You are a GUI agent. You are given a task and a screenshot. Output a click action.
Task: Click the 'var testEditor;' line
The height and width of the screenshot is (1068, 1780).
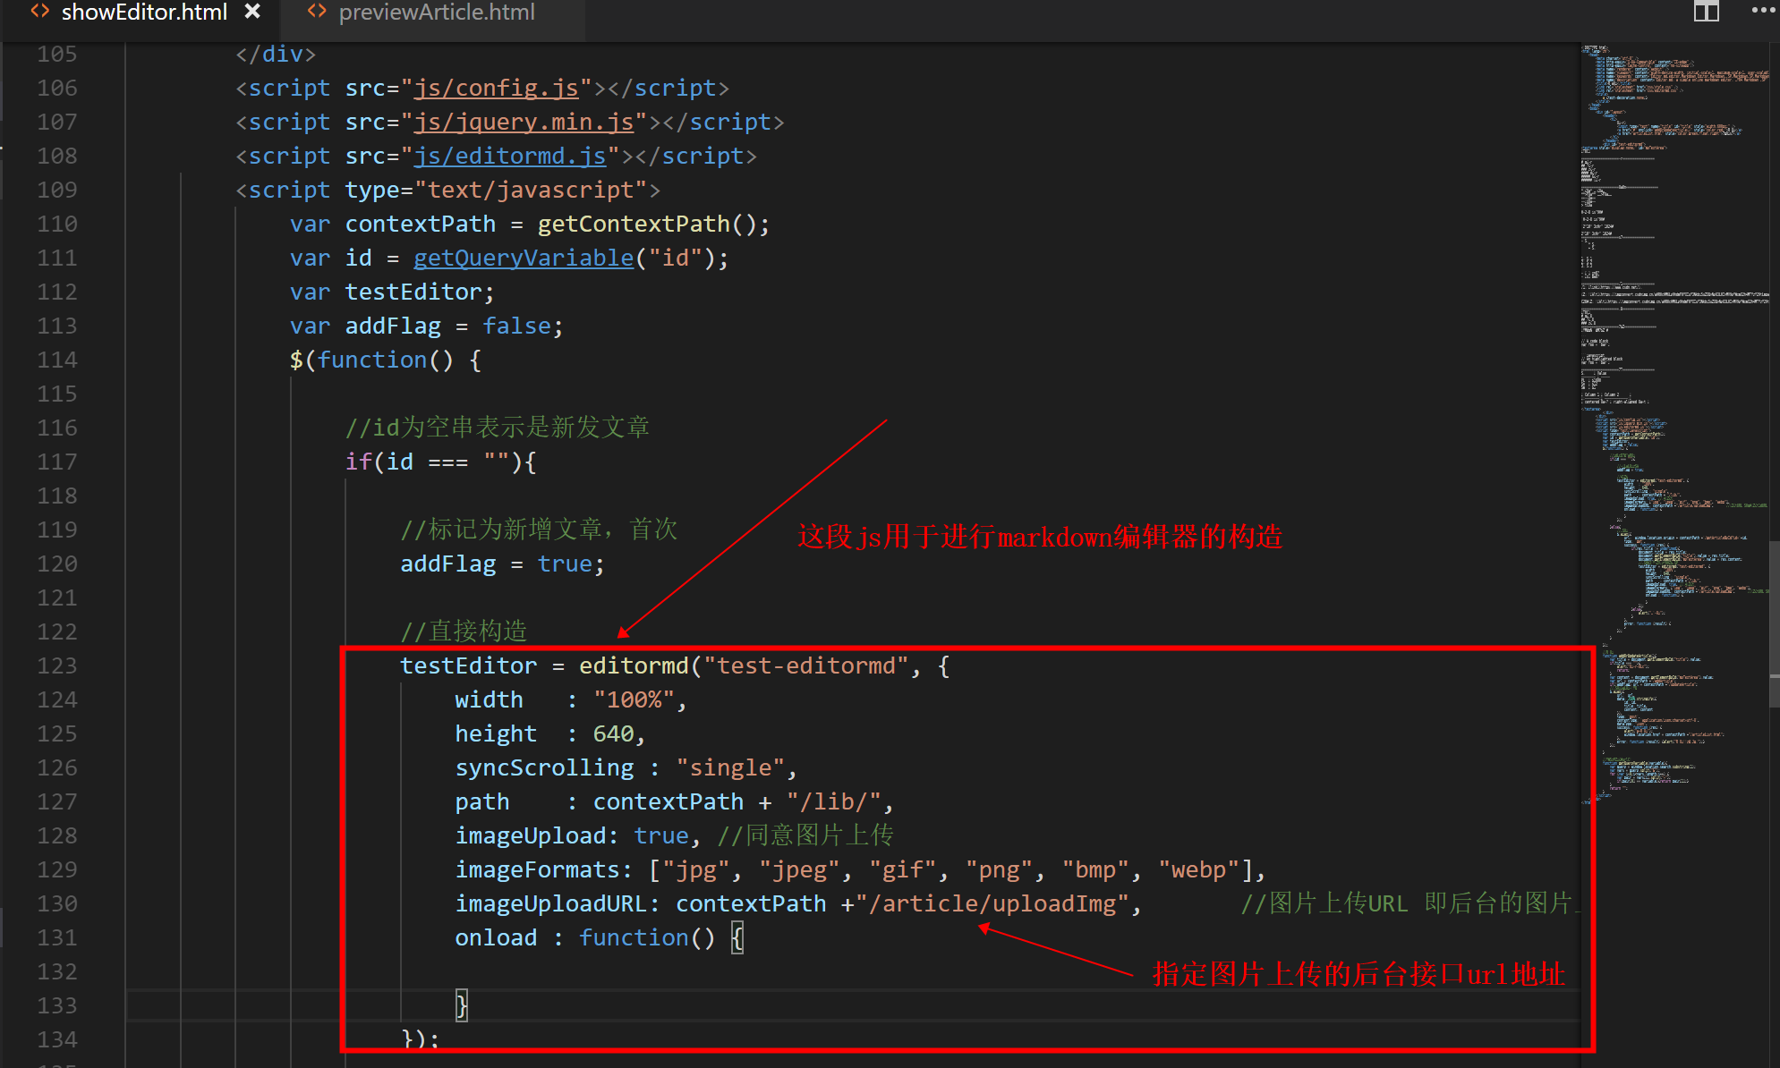coord(392,292)
